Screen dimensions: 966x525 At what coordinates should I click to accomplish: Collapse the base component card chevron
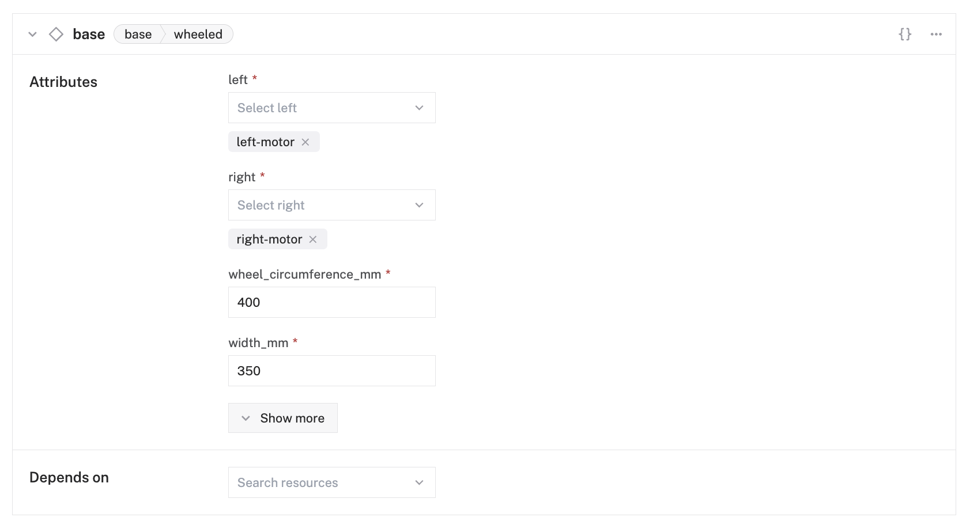click(x=33, y=35)
